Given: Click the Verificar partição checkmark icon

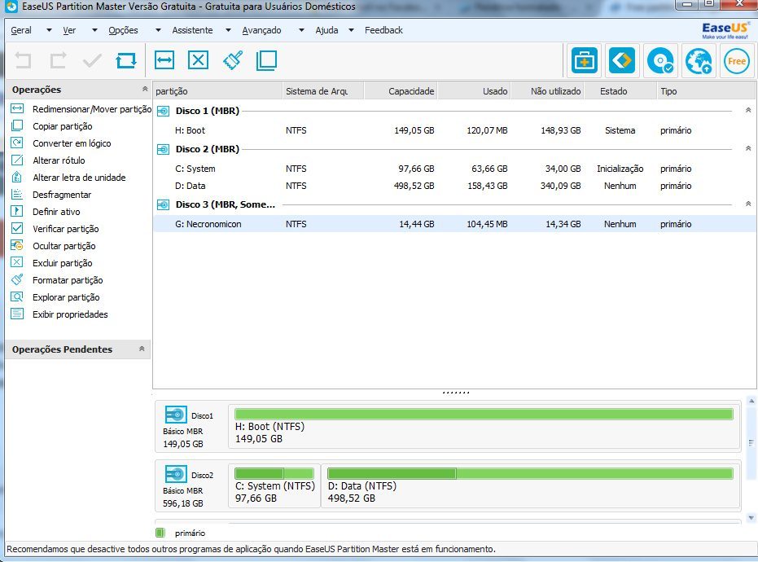Looking at the screenshot, I should [x=17, y=228].
